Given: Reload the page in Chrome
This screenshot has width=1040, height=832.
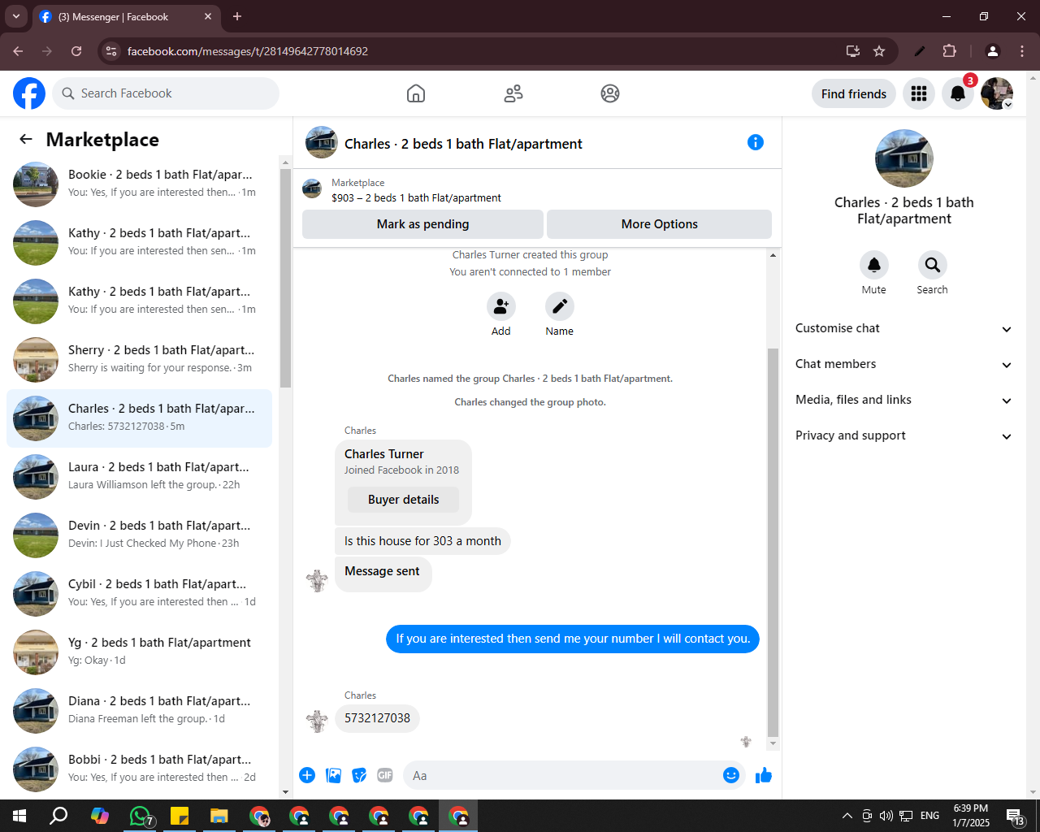Looking at the screenshot, I should pyautogui.click(x=76, y=51).
